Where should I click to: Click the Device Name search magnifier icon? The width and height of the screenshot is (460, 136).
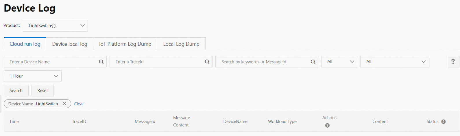click(x=101, y=62)
